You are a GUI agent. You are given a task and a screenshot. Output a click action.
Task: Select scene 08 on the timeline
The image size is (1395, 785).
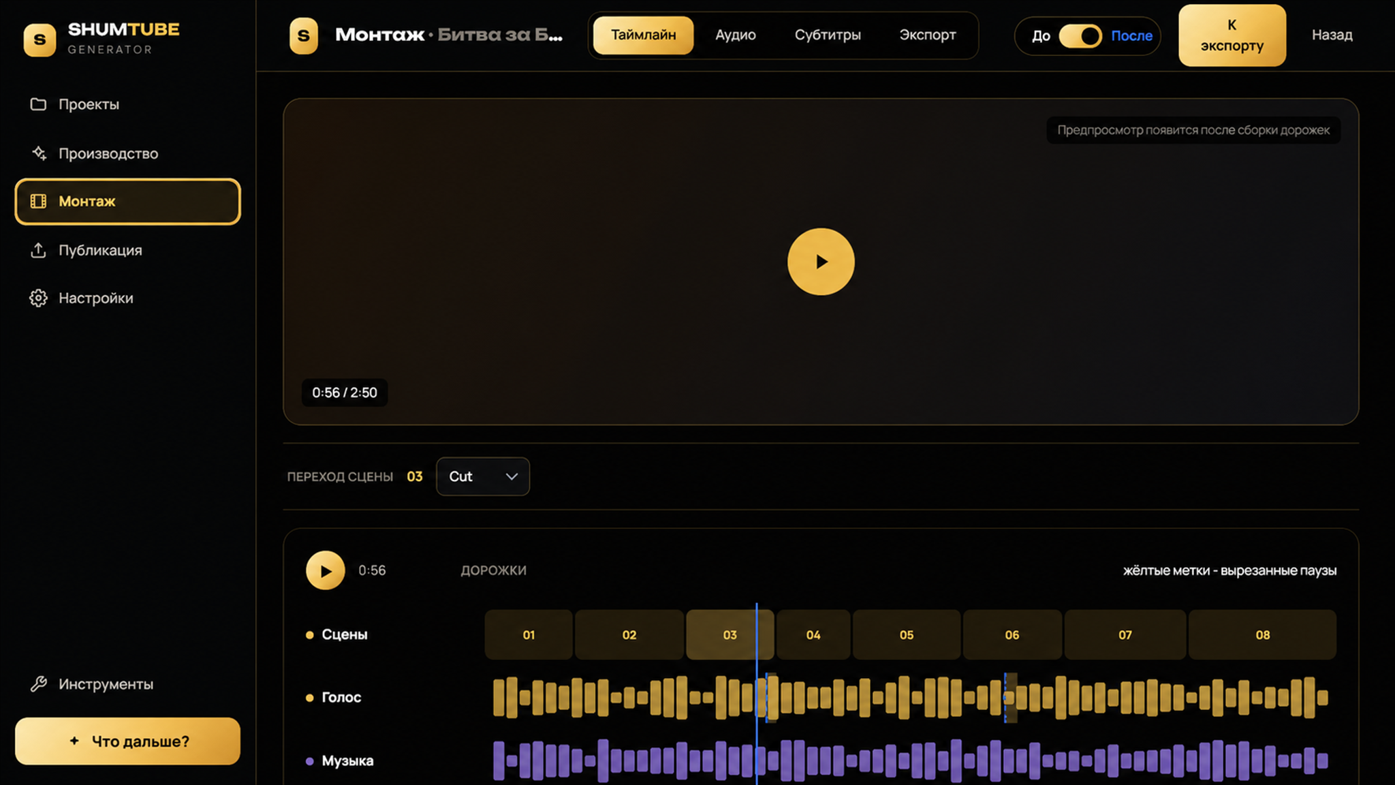click(1263, 634)
